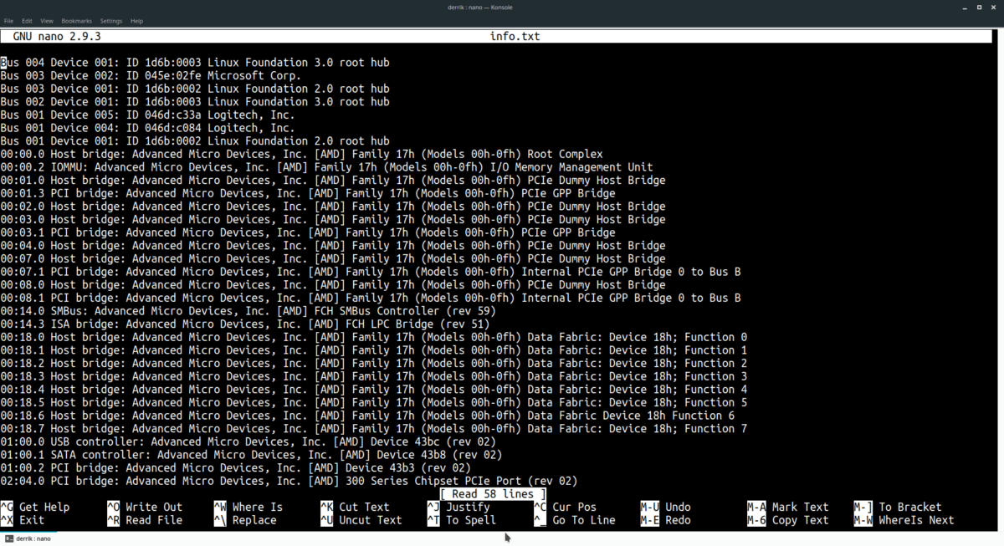Click the 00:18.6 Data Fabric Function 6 line
Screen dimensions: 1004x546
click(x=367, y=416)
